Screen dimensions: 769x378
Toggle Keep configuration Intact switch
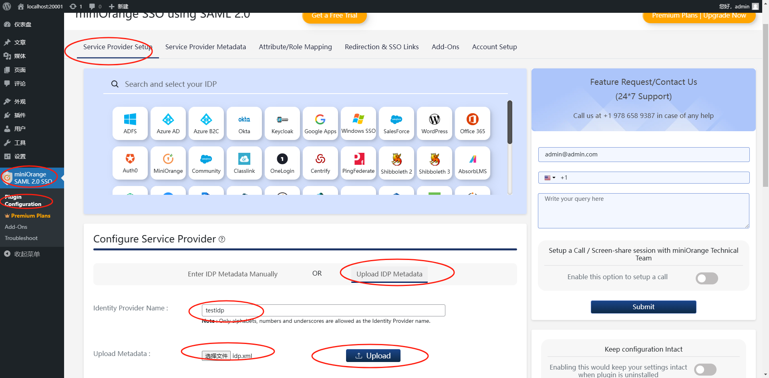pyautogui.click(x=705, y=369)
